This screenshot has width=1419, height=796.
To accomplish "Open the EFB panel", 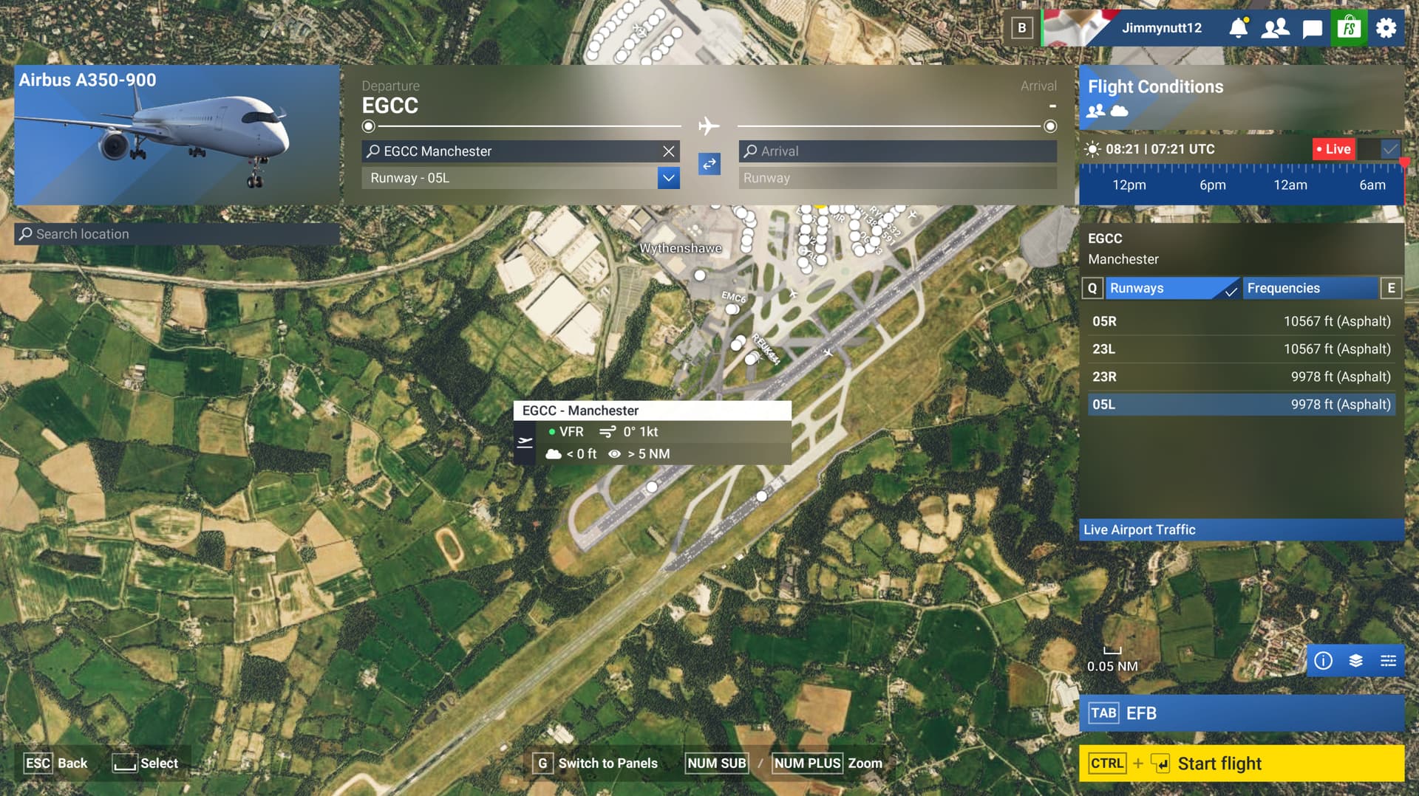I will [x=1241, y=713].
